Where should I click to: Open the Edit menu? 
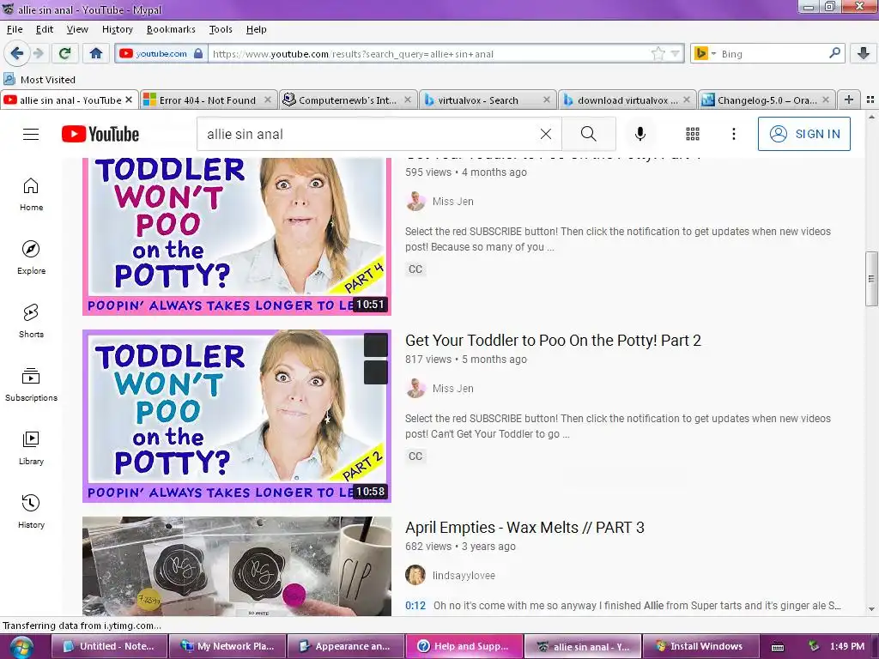pos(45,29)
